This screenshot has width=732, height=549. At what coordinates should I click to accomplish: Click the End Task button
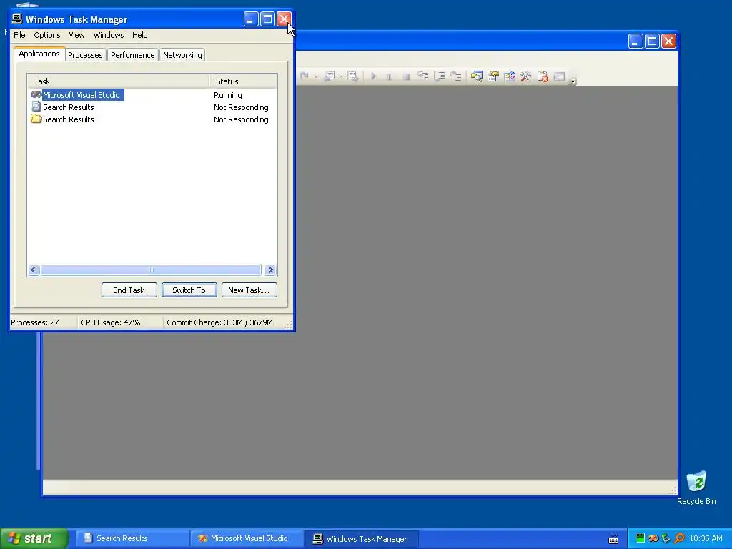click(x=129, y=290)
